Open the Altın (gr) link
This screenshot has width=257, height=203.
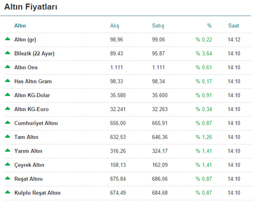point(25,40)
